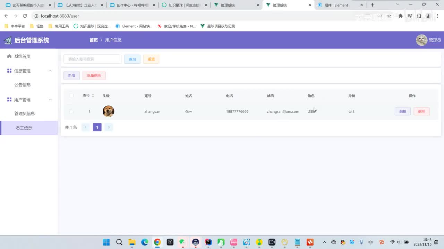The height and width of the screenshot is (249, 444).
Task: Select the 员工信息 menu item
Action: coord(29,128)
